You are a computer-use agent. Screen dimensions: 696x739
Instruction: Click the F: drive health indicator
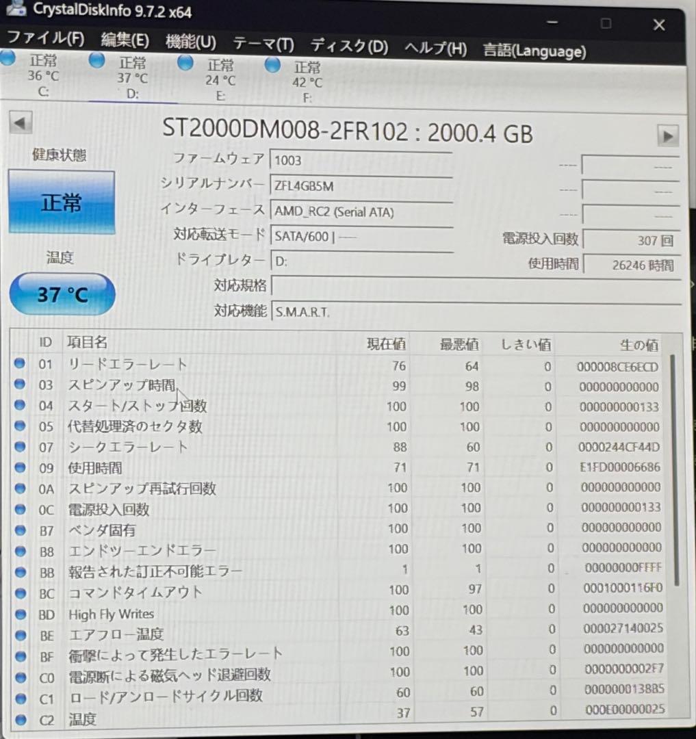point(272,66)
